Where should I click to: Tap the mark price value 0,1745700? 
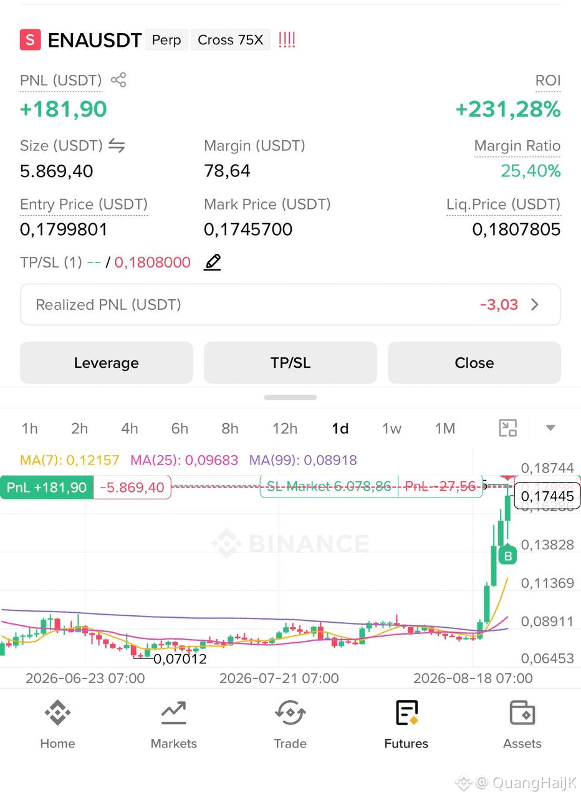coord(248,229)
